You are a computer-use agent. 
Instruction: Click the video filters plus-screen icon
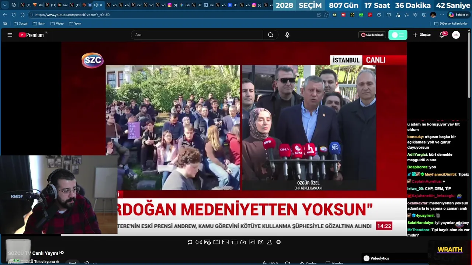[x=252, y=242]
